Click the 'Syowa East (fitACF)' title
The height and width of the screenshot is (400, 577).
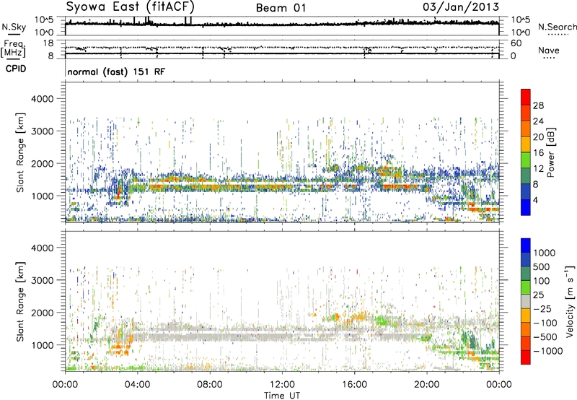tap(130, 6)
